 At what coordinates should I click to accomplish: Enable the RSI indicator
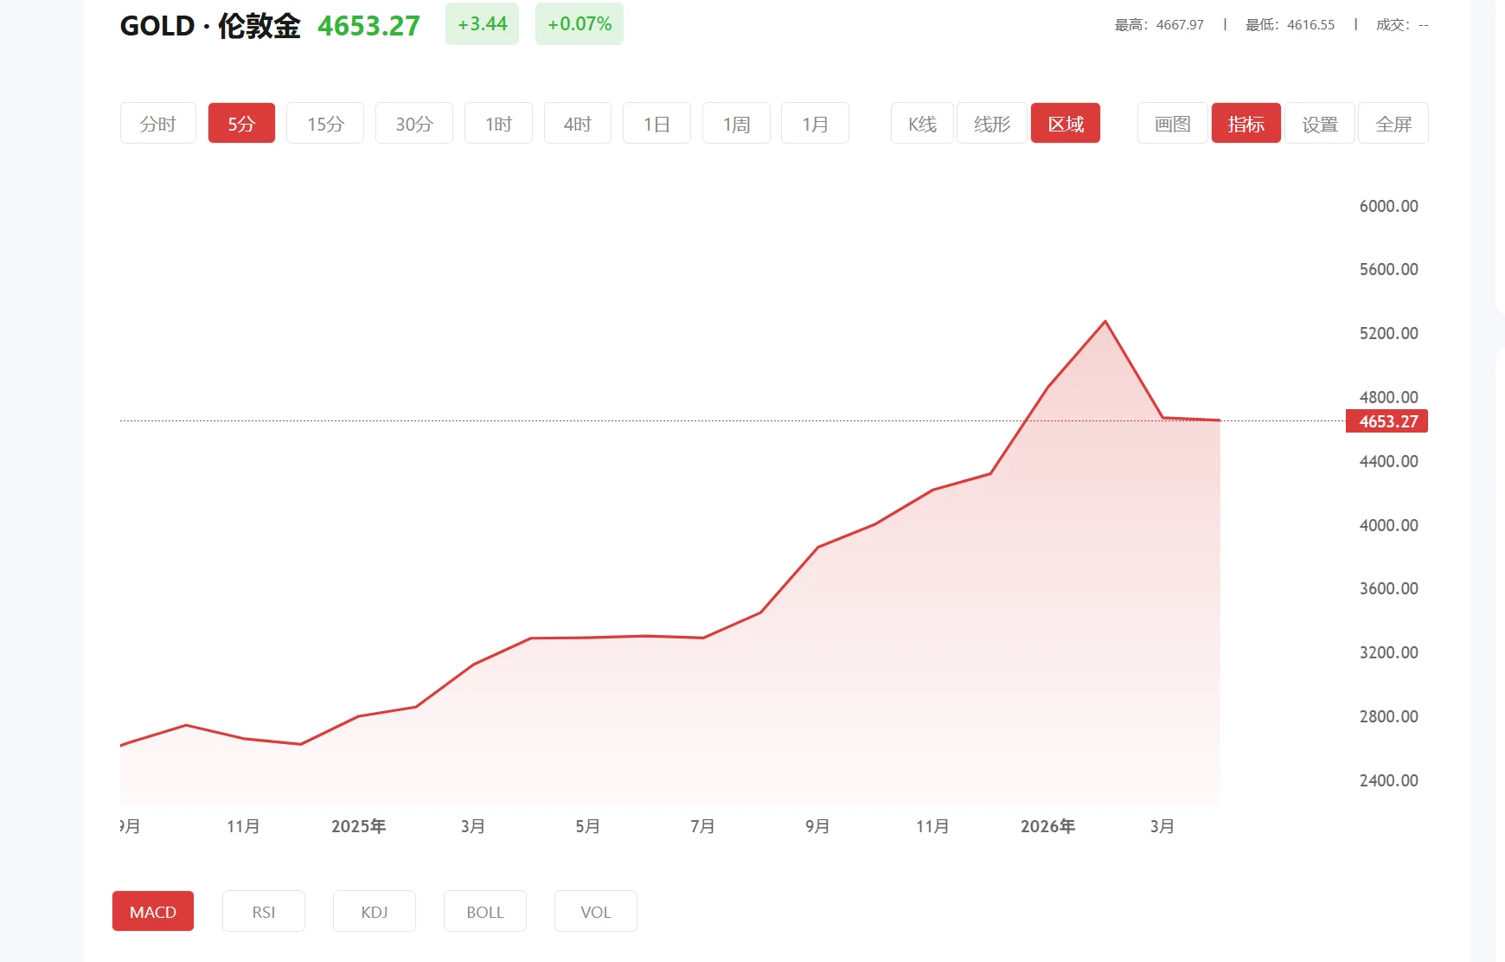[x=263, y=911]
